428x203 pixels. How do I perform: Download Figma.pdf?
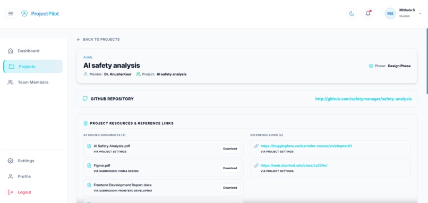coord(230,168)
